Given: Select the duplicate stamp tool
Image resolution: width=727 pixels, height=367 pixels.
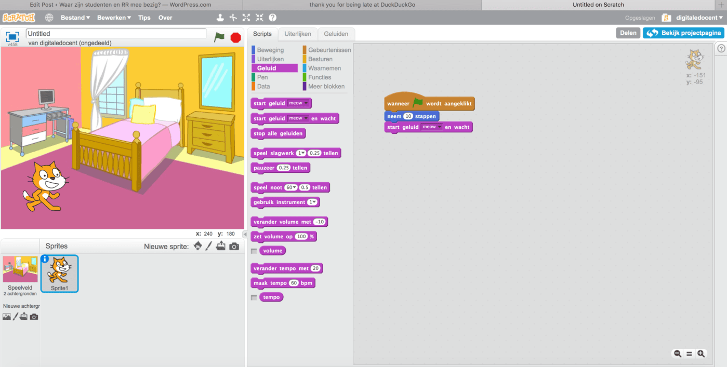Looking at the screenshot, I should coord(220,18).
